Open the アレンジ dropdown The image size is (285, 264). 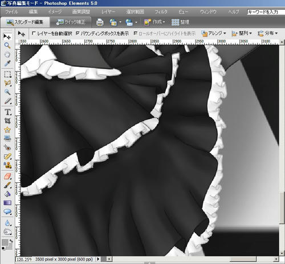[x=214, y=34]
